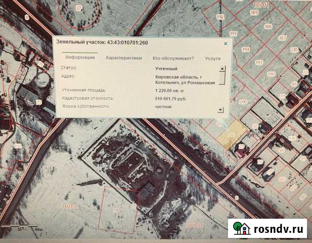Click the highlighted yellow parcel on map
The width and height of the screenshot is (312, 243).
click(x=234, y=136)
